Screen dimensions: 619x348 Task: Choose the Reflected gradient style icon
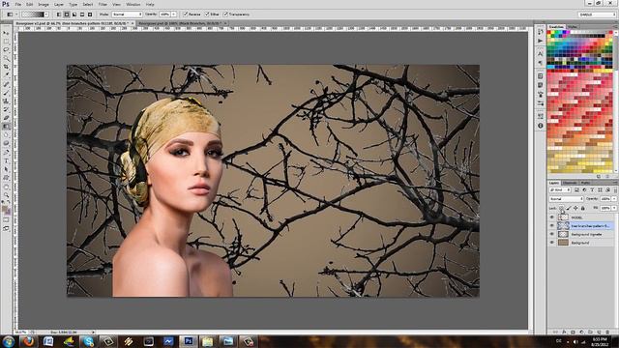coord(82,14)
